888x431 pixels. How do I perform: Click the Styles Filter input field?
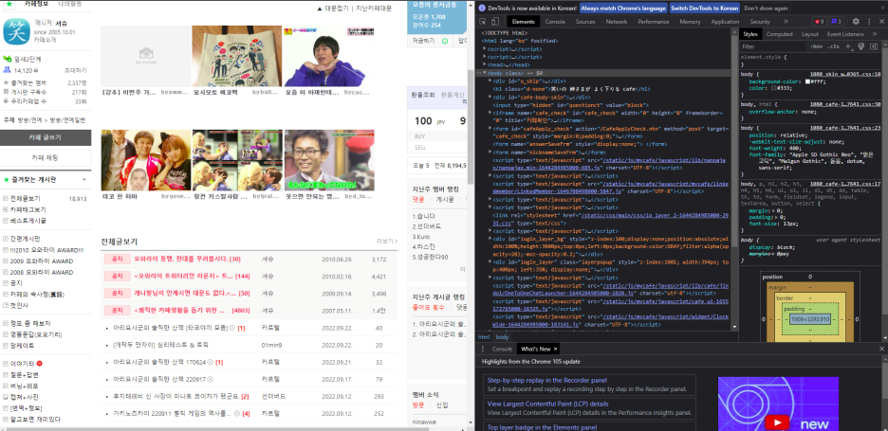click(773, 46)
